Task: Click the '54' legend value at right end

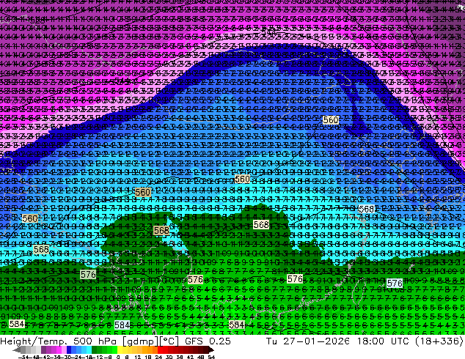Action: tap(211, 357)
